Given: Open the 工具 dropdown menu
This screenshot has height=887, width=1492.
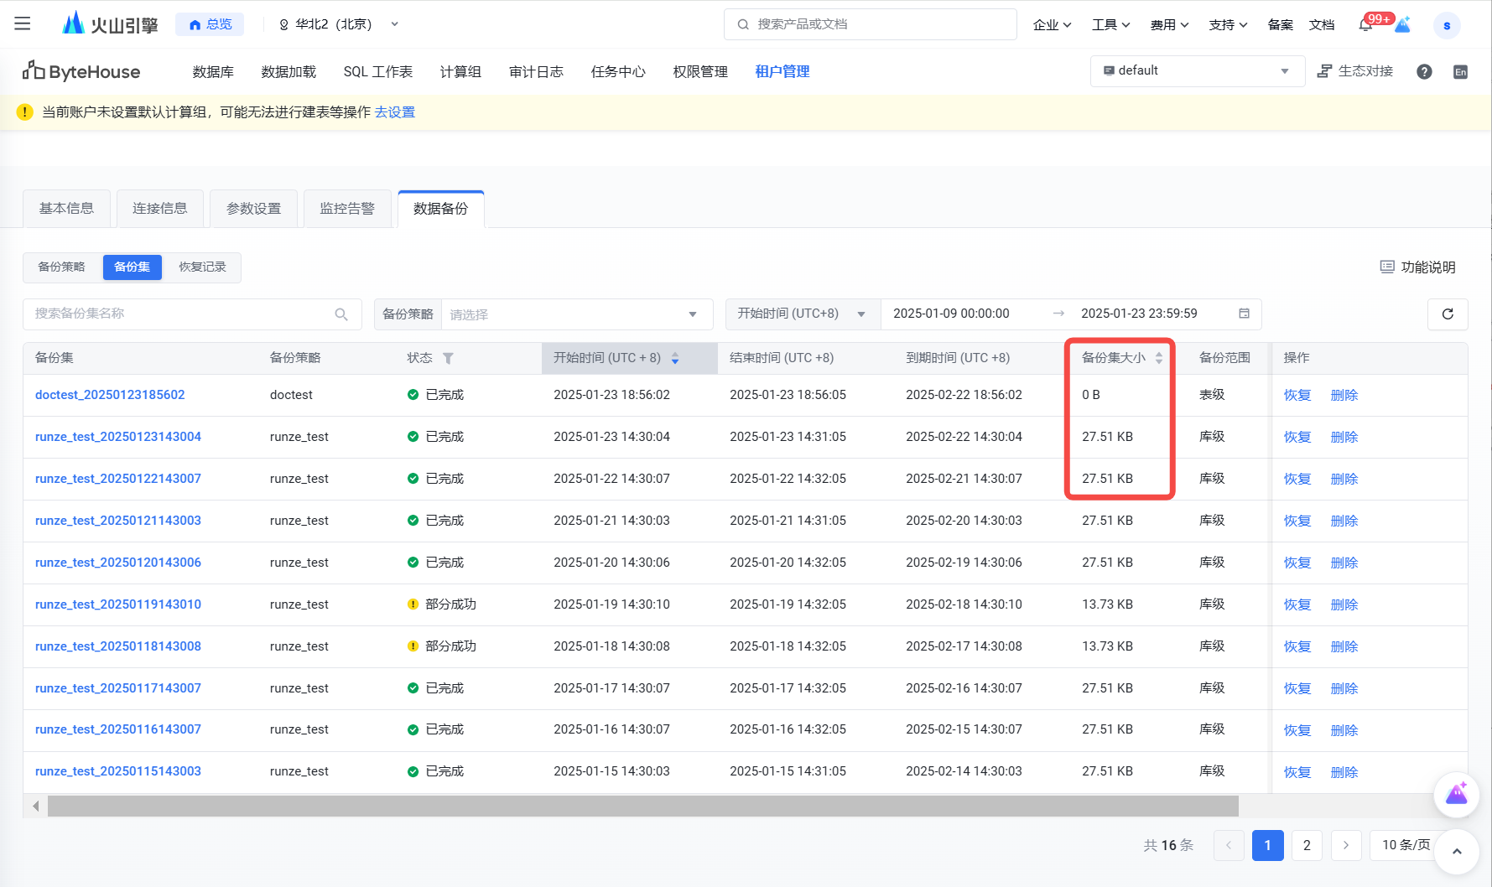Looking at the screenshot, I should (x=1111, y=24).
